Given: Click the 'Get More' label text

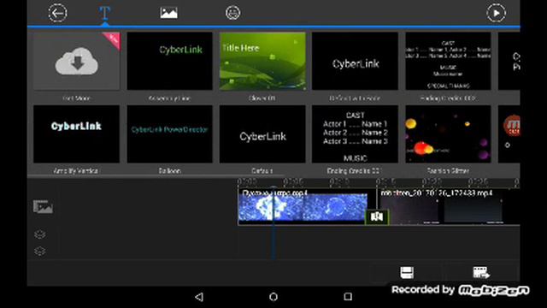Looking at the screenshot, I should click(76, 98).
